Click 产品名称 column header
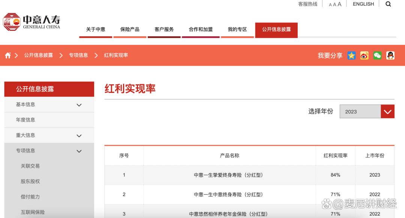The height and width of the screenshot is (218, 405). coord(229,155)
